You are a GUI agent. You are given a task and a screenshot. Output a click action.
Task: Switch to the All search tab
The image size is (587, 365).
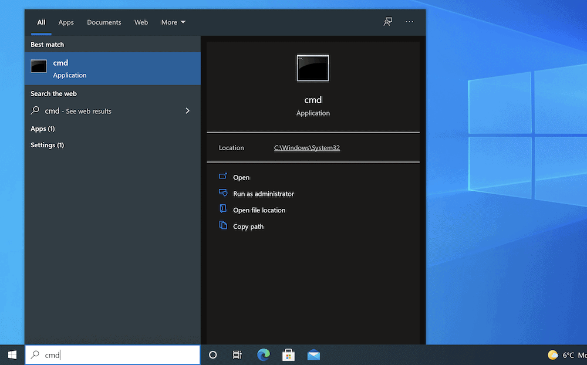(x=41, y=22)
